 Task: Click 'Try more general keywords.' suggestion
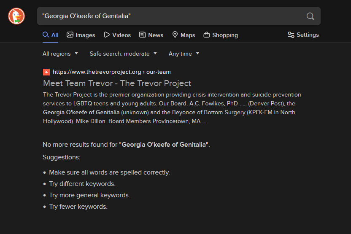pyautogui.click(x=89, y=195)
